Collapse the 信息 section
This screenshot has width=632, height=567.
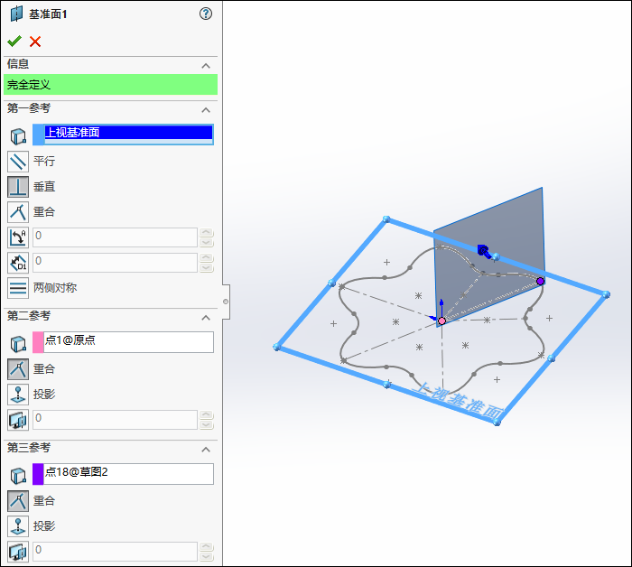click(x=206, y=65)
